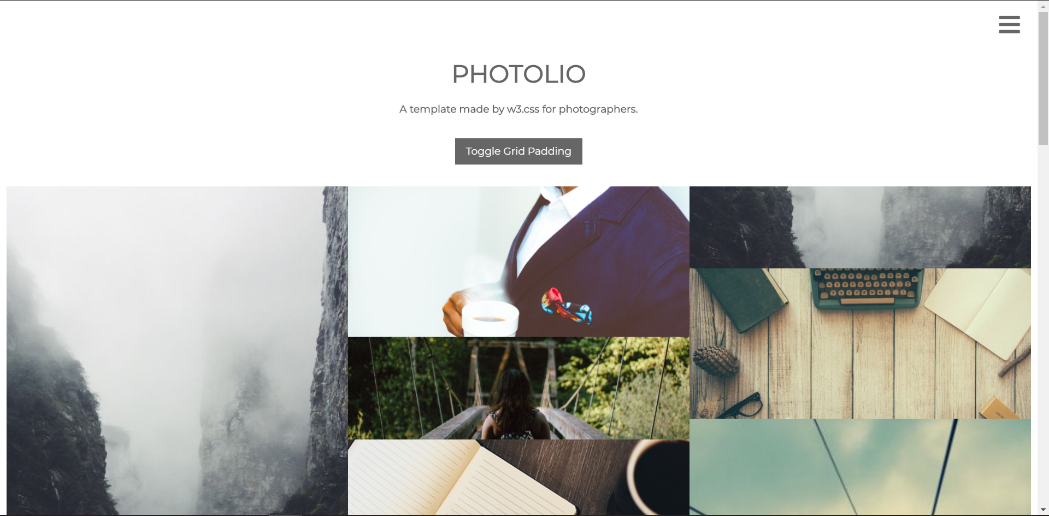Viewport: 1049px width, 516px height.
Task: Click the green typewriter keys
Action: [867, 284]
